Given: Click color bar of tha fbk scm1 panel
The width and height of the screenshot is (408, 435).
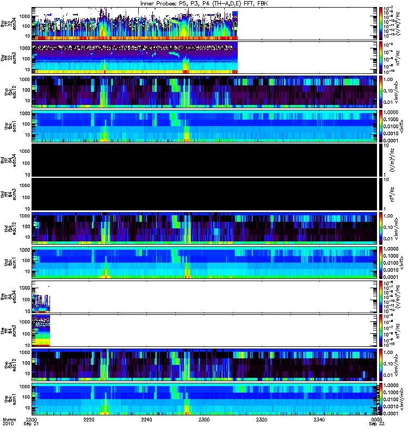Looking at the screenshot, I should [x=381, y=126].
